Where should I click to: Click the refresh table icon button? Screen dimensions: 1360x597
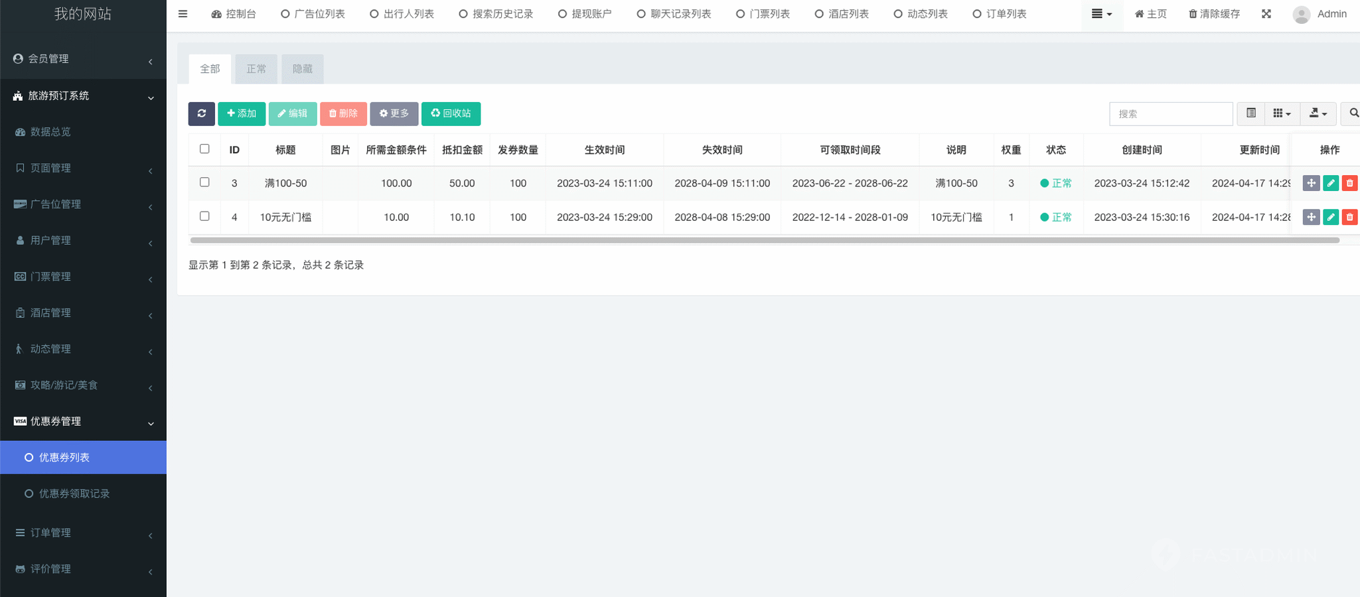coord(201,113)
